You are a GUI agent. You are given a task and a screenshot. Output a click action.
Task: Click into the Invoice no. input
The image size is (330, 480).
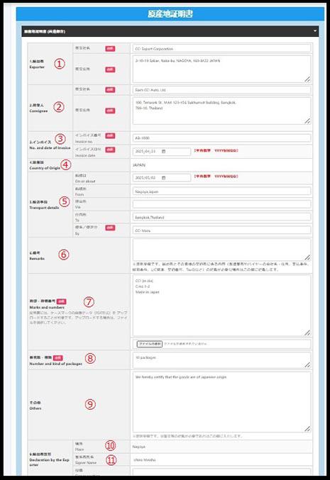coord(222,138)
